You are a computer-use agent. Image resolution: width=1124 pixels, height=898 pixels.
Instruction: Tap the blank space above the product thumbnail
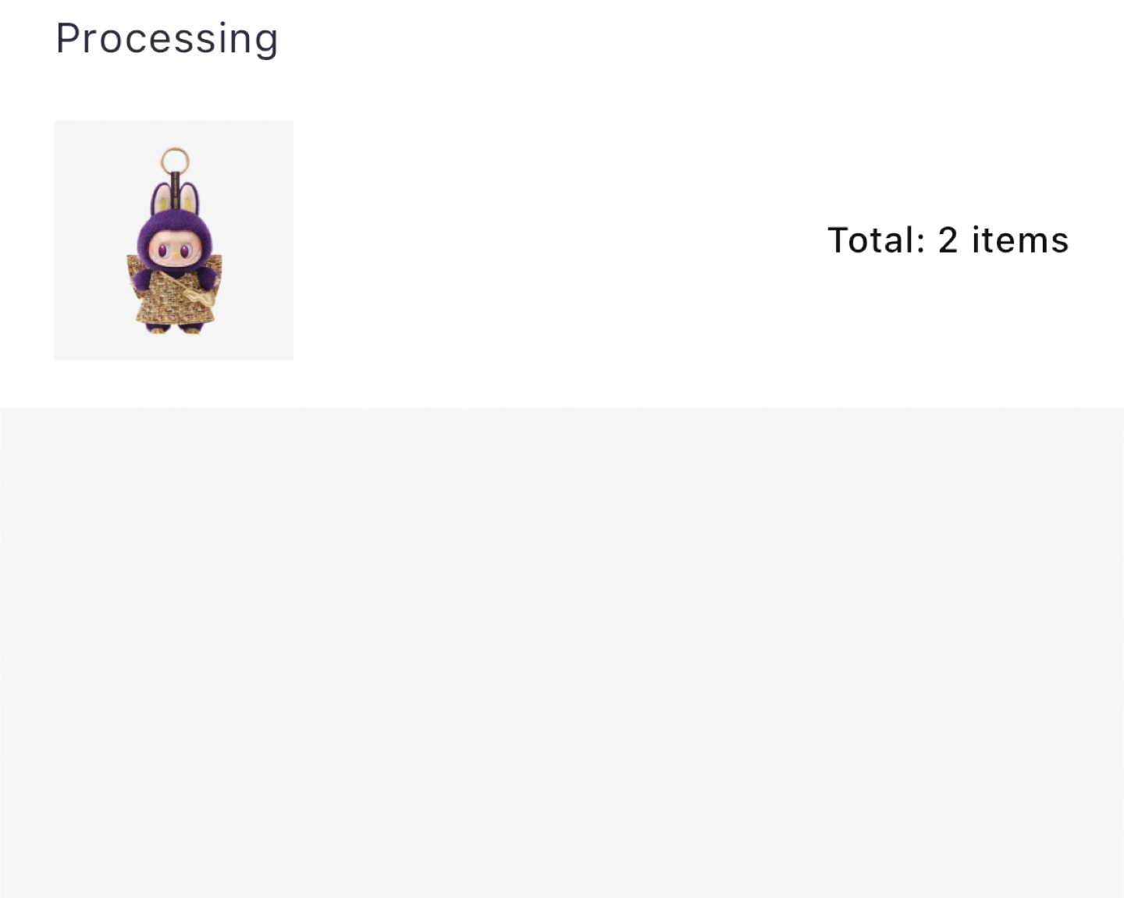pos(173,92)
